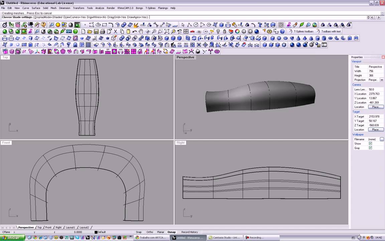Toggle Ortho in the status bar

point(149,232)
